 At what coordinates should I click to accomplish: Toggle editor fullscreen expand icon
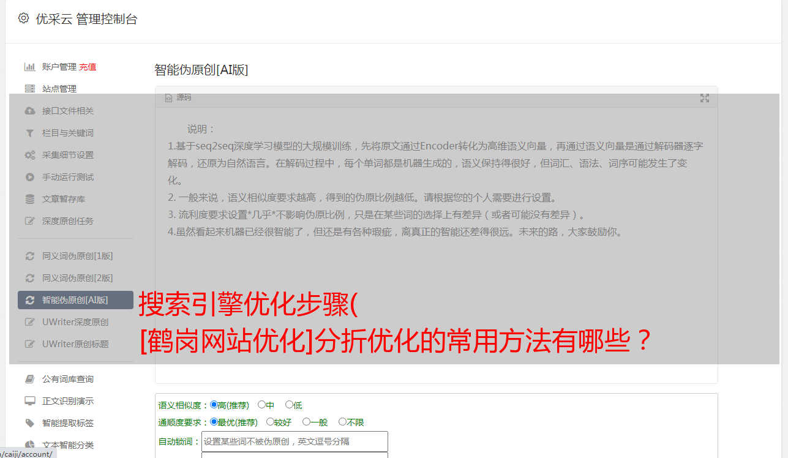tap(705, 98)
